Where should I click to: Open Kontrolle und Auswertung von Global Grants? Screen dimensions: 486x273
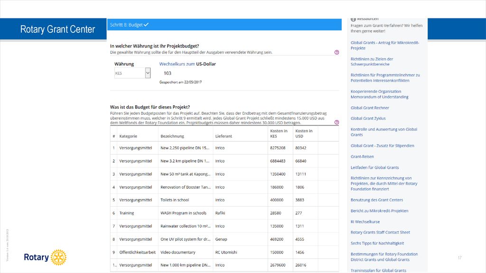[x=383, y=132]
